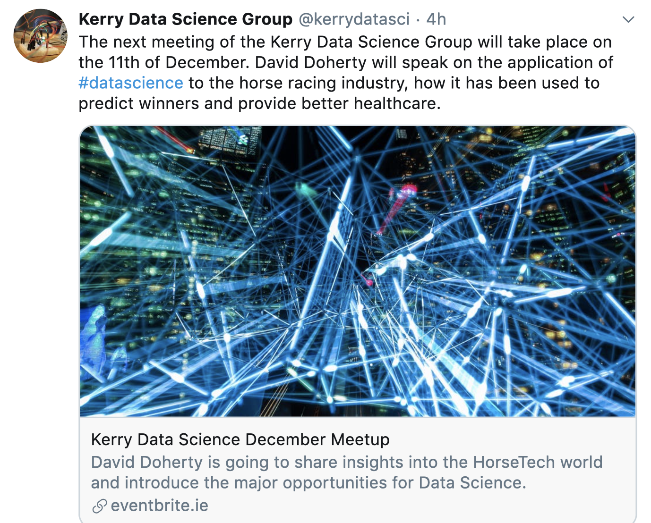Open the @kerrydatasci handle

click(x=354, y=19)
